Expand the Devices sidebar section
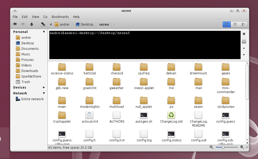Screen dimensions: 258x159 point(44,87)
